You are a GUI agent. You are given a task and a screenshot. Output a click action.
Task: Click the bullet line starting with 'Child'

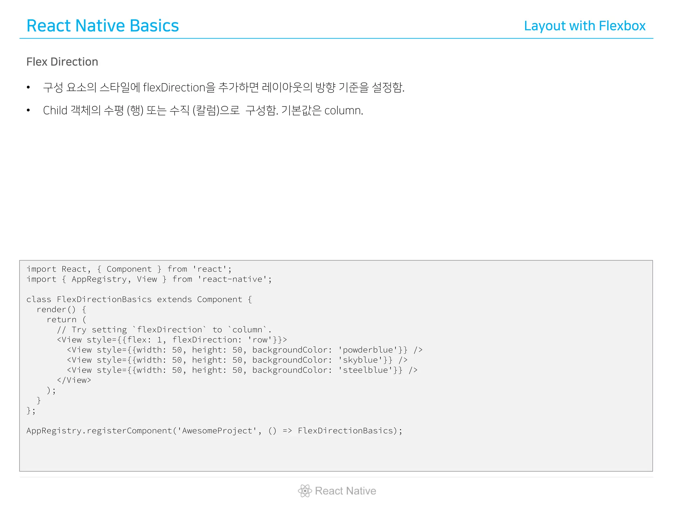pos(203,110)
